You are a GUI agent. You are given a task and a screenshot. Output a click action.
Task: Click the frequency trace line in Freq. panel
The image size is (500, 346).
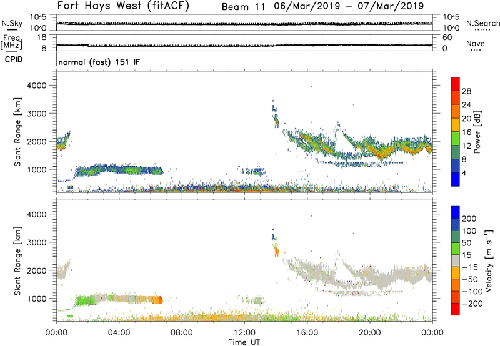244,45
